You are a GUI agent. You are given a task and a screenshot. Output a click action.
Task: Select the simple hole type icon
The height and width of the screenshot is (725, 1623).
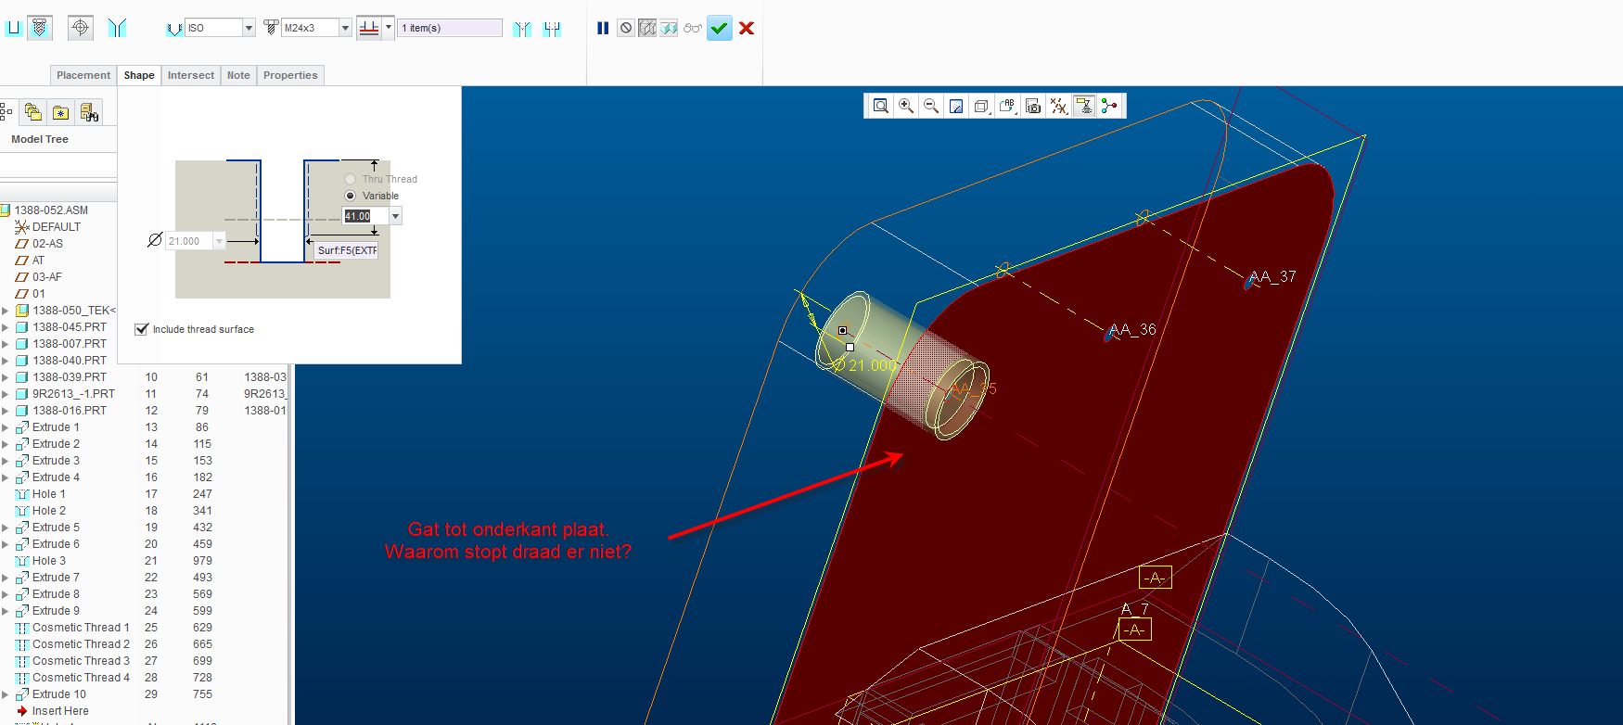click(13, 28)
